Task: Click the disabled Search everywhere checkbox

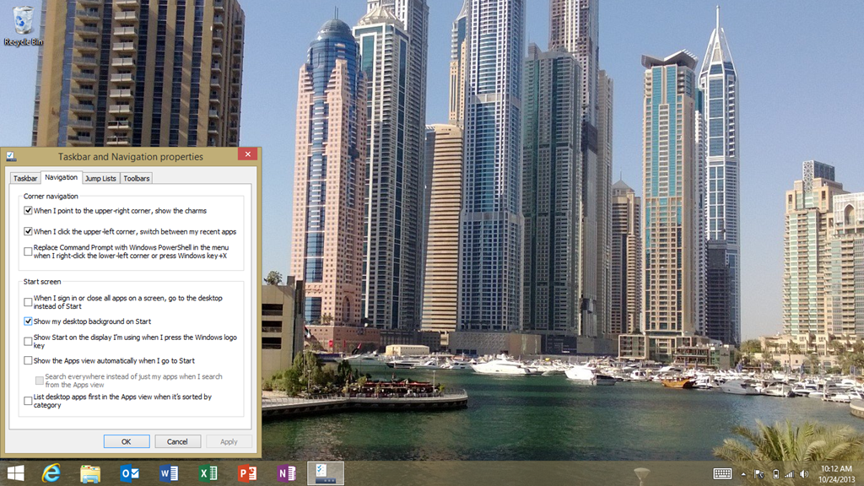Action: (x=40, y=381)
